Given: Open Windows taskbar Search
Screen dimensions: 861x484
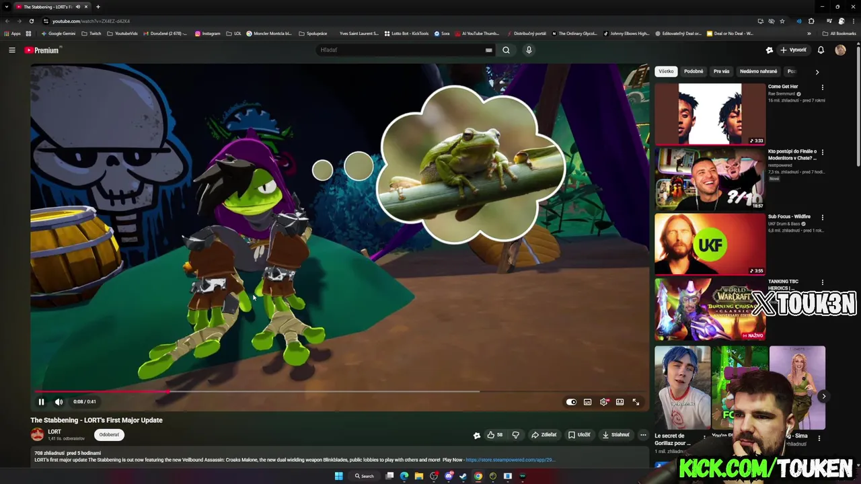Looking at the screenshot, I should click(365, 476).
